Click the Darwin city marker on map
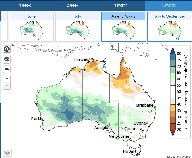Image resolution: width=192 pixels, height=158 pixels. coord(88,62)
